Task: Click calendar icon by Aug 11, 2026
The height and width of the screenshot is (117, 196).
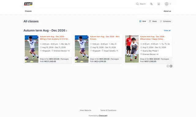Action: pos(141,47)
